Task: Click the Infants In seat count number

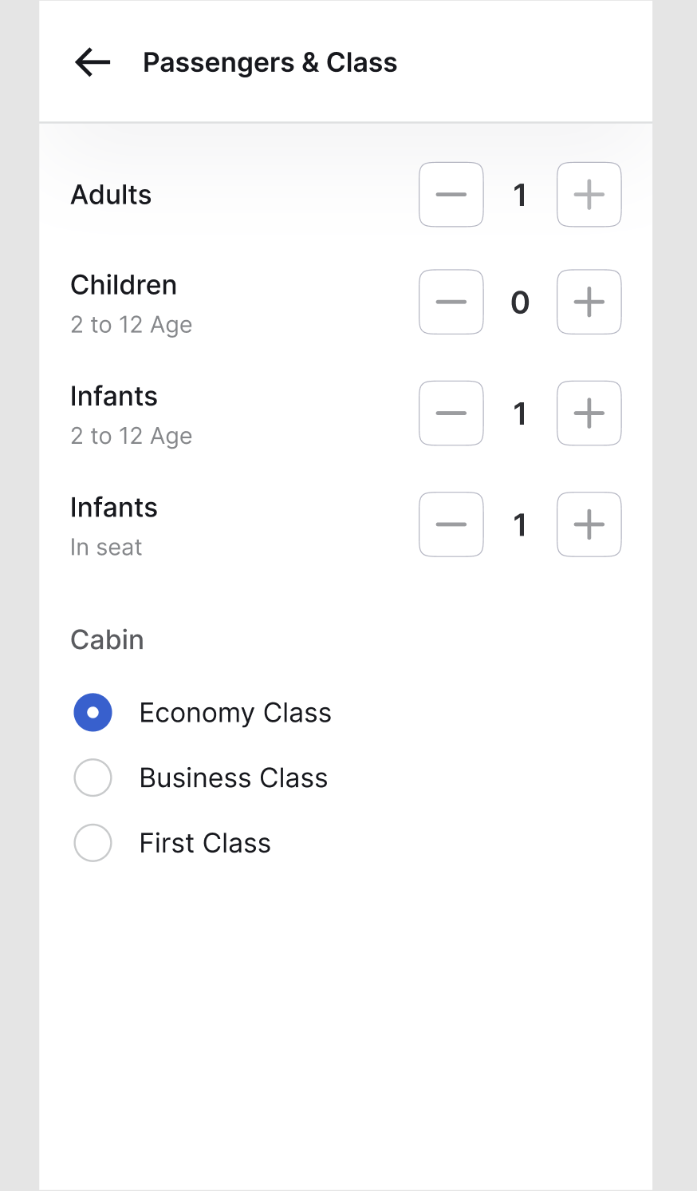Action: point(520,524)
